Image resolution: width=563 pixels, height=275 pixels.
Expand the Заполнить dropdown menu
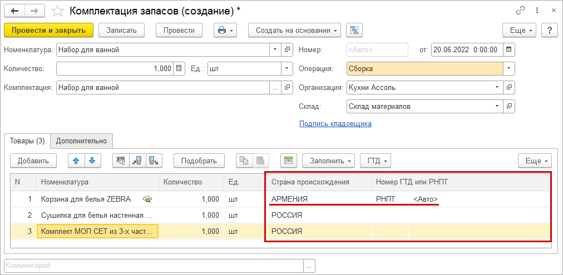328,161
